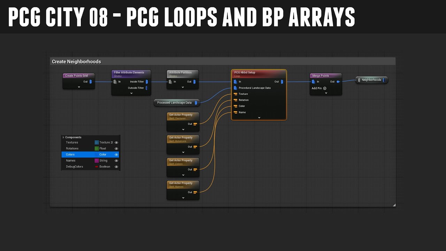This screenshot has height=251, width=446.
Task: Expand the Self.Rotations Get Actor Property chevron
Action: (183, 152)
